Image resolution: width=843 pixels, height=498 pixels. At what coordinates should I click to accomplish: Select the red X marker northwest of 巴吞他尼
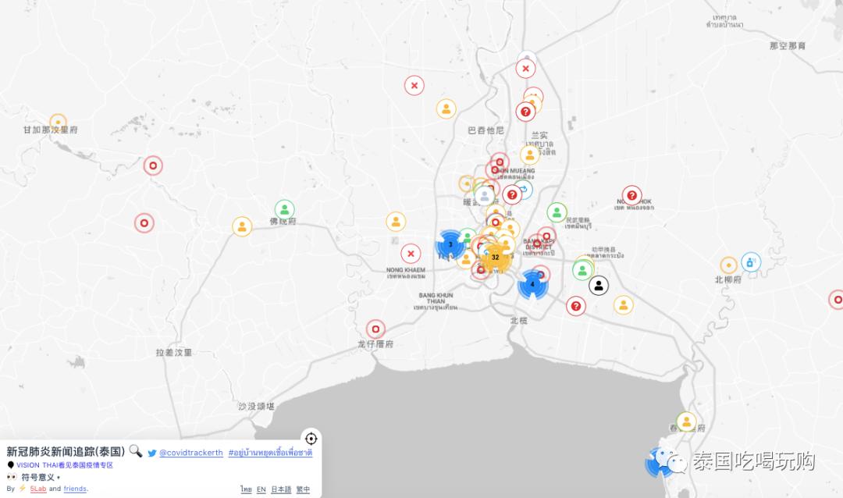[414, 85]
